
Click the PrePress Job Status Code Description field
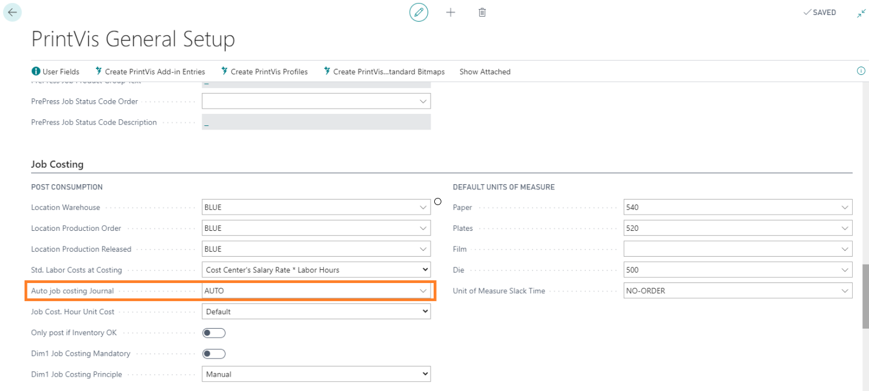[316, 122]
